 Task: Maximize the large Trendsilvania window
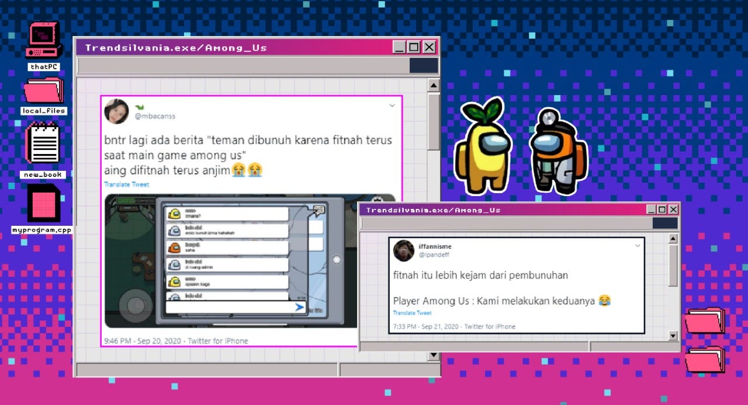tap(414, 47)
